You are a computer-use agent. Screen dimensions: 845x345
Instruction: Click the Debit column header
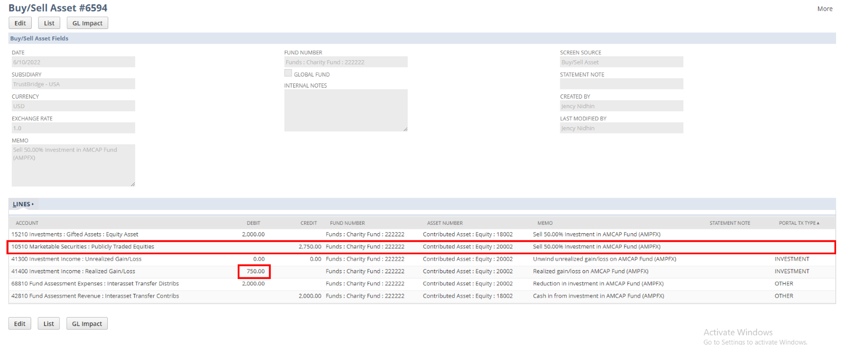(253, 223)
